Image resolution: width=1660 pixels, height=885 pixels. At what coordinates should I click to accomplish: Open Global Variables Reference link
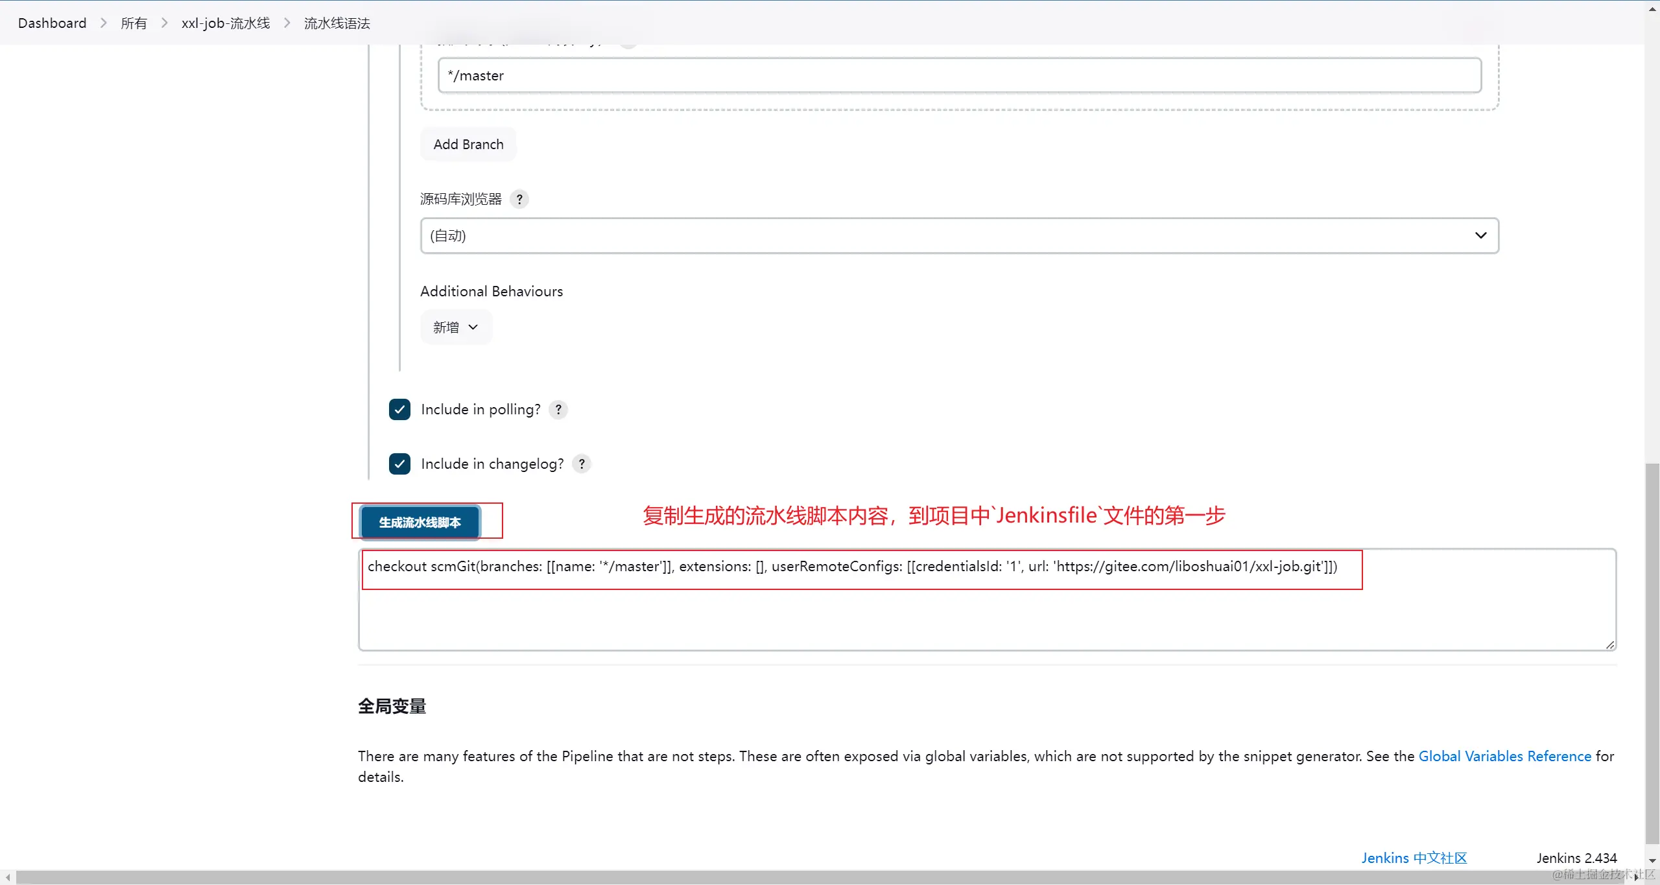(1504, 757)
